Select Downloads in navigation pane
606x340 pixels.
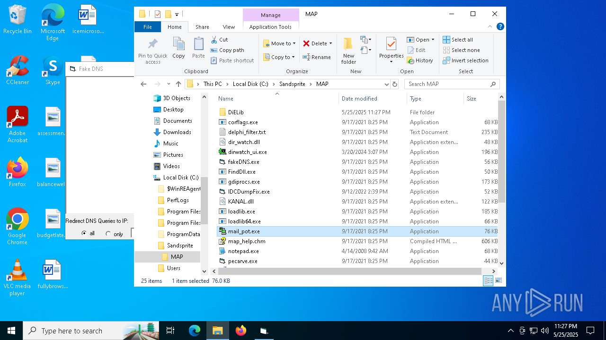(x=177, y=132)
